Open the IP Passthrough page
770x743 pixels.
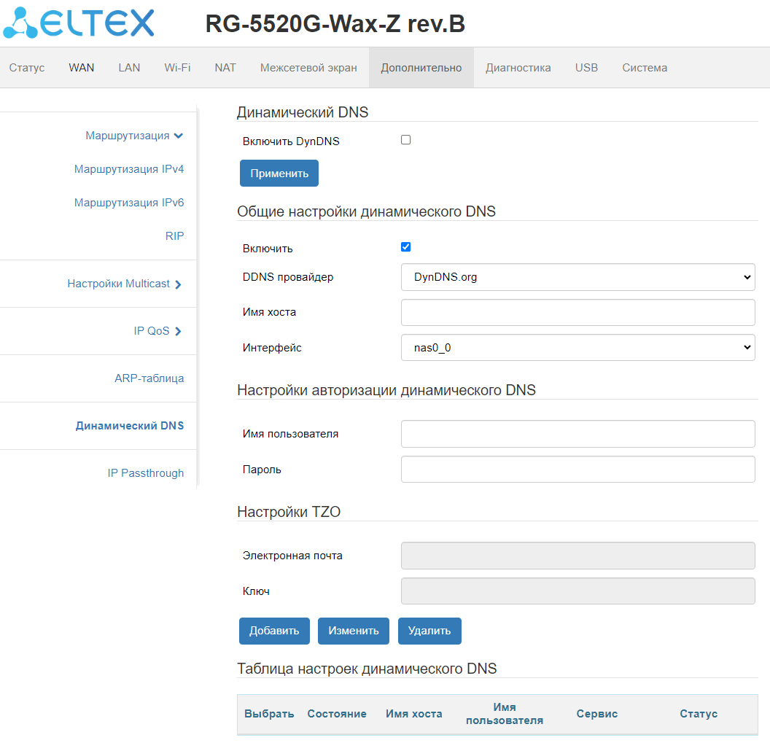[x=145, y=473]
